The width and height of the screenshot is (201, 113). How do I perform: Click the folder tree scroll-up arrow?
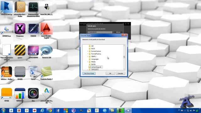click(124, 46)
